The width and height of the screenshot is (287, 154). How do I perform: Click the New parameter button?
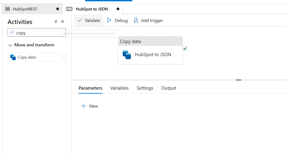tap(90, 106)
